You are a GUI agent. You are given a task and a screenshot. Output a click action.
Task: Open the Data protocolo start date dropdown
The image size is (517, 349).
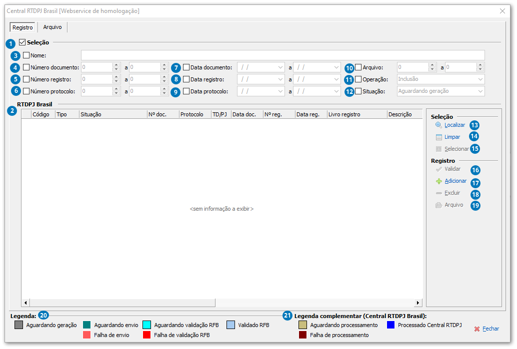click(x=280, y=91)
